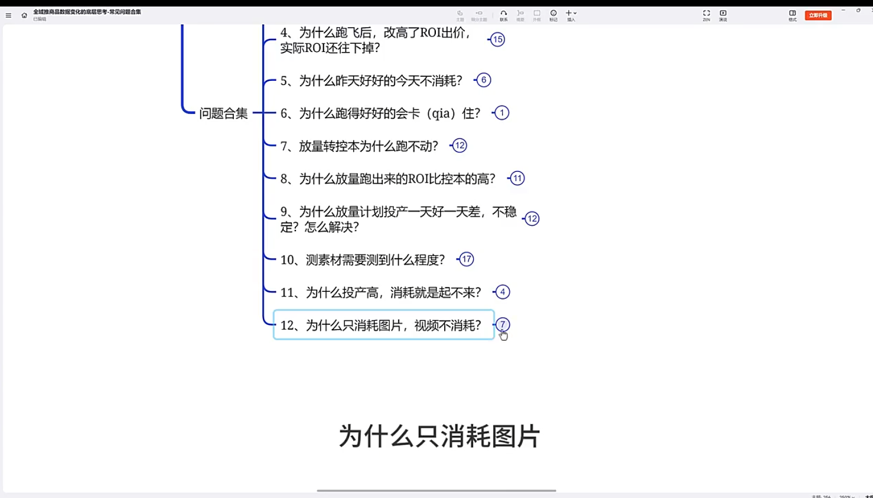
Task: Click the 联系 relationship tool
Action: (503, 15)
